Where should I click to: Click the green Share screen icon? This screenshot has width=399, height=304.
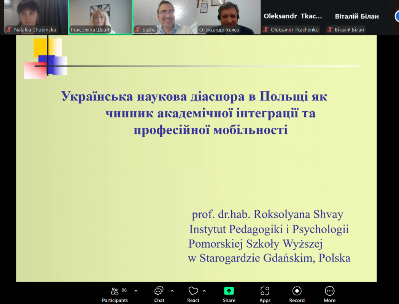pyautogui.click(x=229, y=290)
